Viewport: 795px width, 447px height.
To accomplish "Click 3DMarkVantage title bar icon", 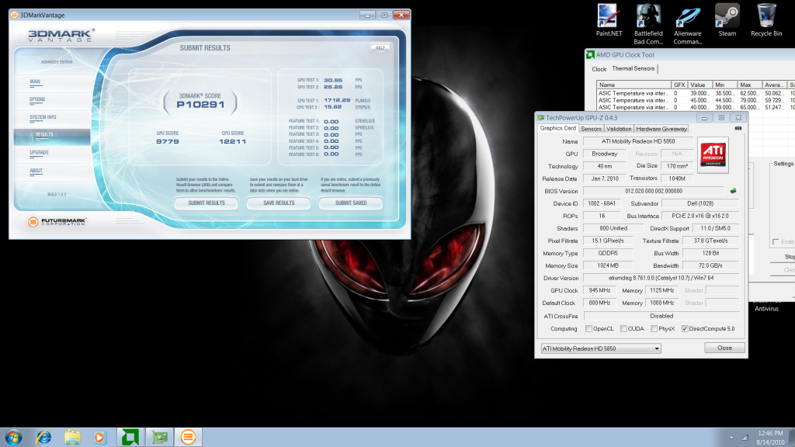I will click(x=15, y=16).
